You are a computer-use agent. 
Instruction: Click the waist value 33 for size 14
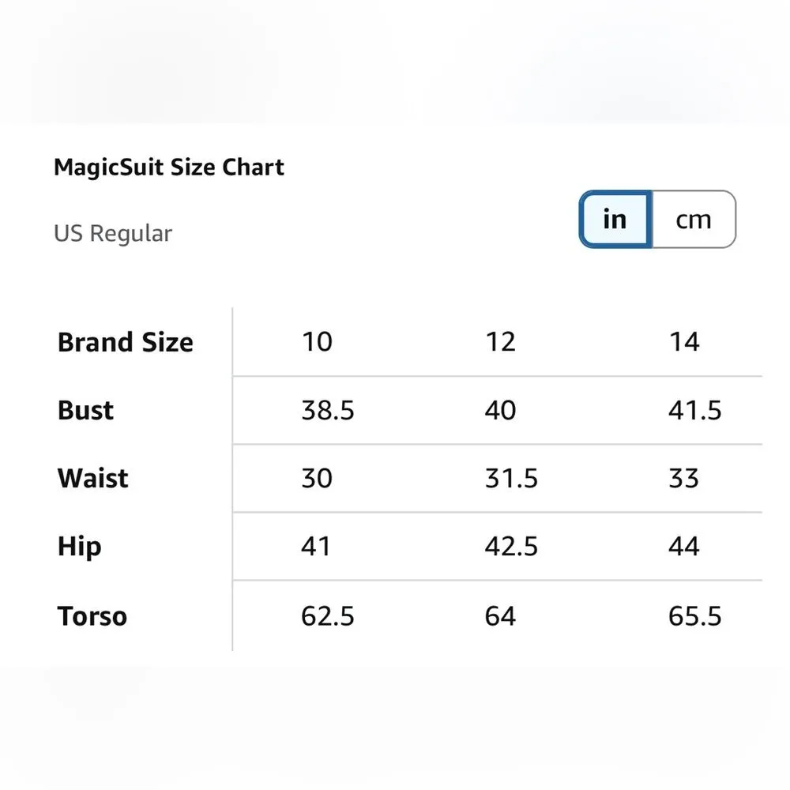point(683,479)
